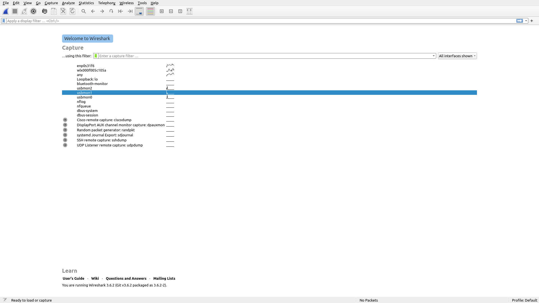Select the nflog interface
Screen dimensions: 539x303
[269, 102]
